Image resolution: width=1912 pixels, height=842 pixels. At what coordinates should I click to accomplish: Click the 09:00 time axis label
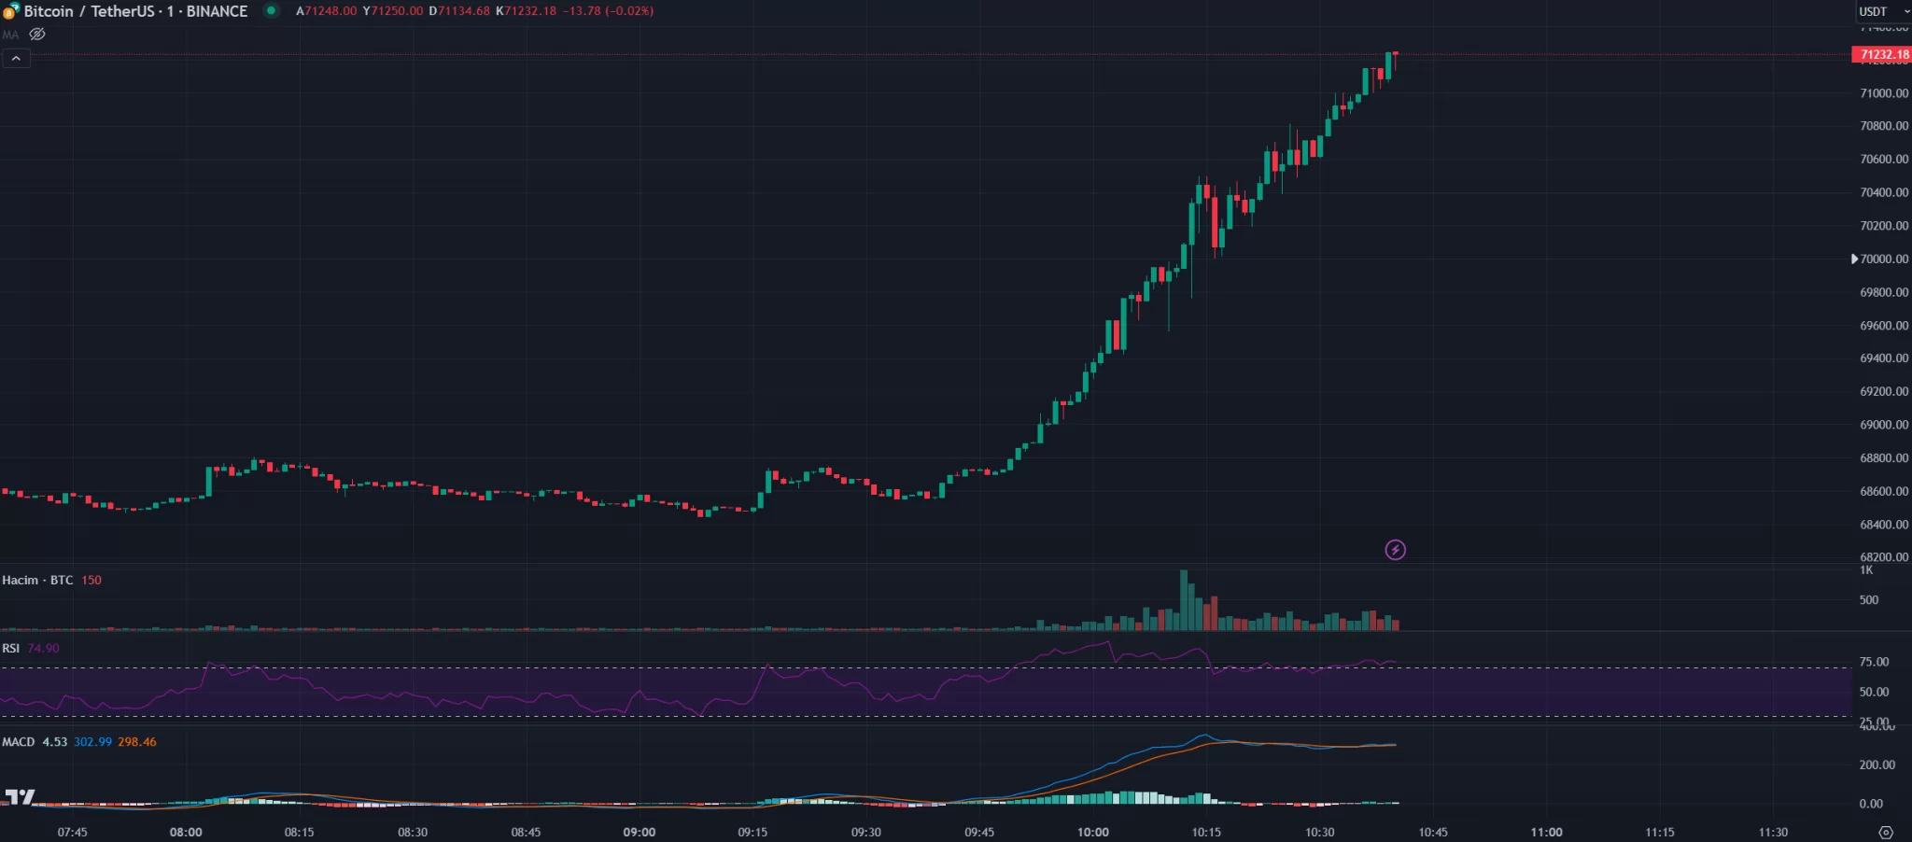tap(639, 832)
